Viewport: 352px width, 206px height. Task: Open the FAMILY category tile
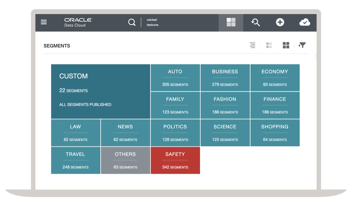tap(175, 105)
